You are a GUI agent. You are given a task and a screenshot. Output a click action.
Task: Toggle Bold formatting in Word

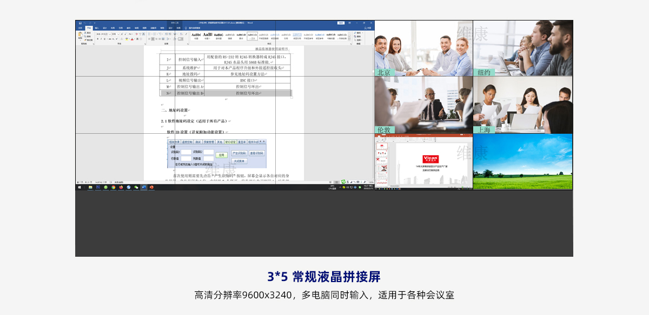coord(98,39)
